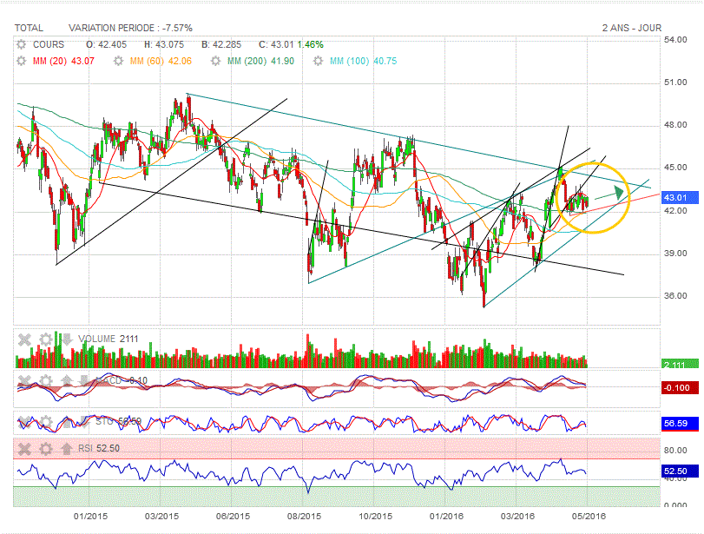704x534 pixels.
Task: Click the C: 43.01 close value
Action: [x=276, y=44]
